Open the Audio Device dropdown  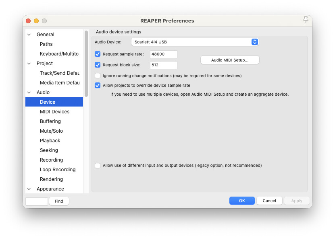pyautogui.click(x=195, y=42)
